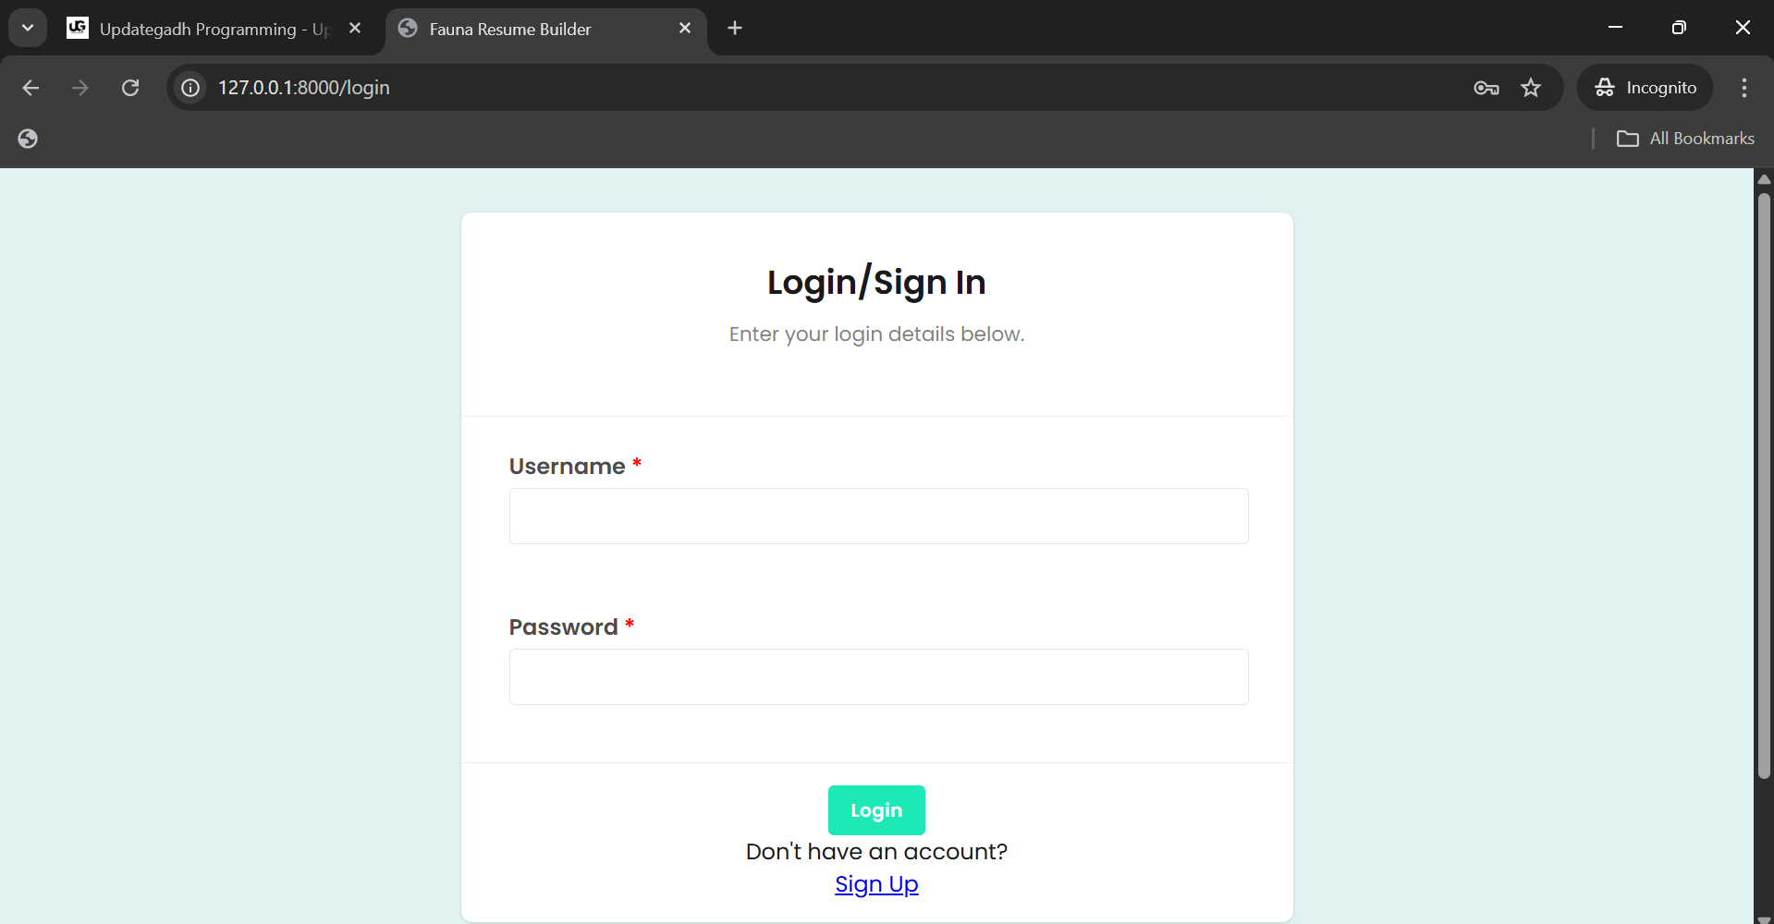Click the Incognito indicator button
The width and height of the screenshot is (1774, 924).
(1646, 88)
